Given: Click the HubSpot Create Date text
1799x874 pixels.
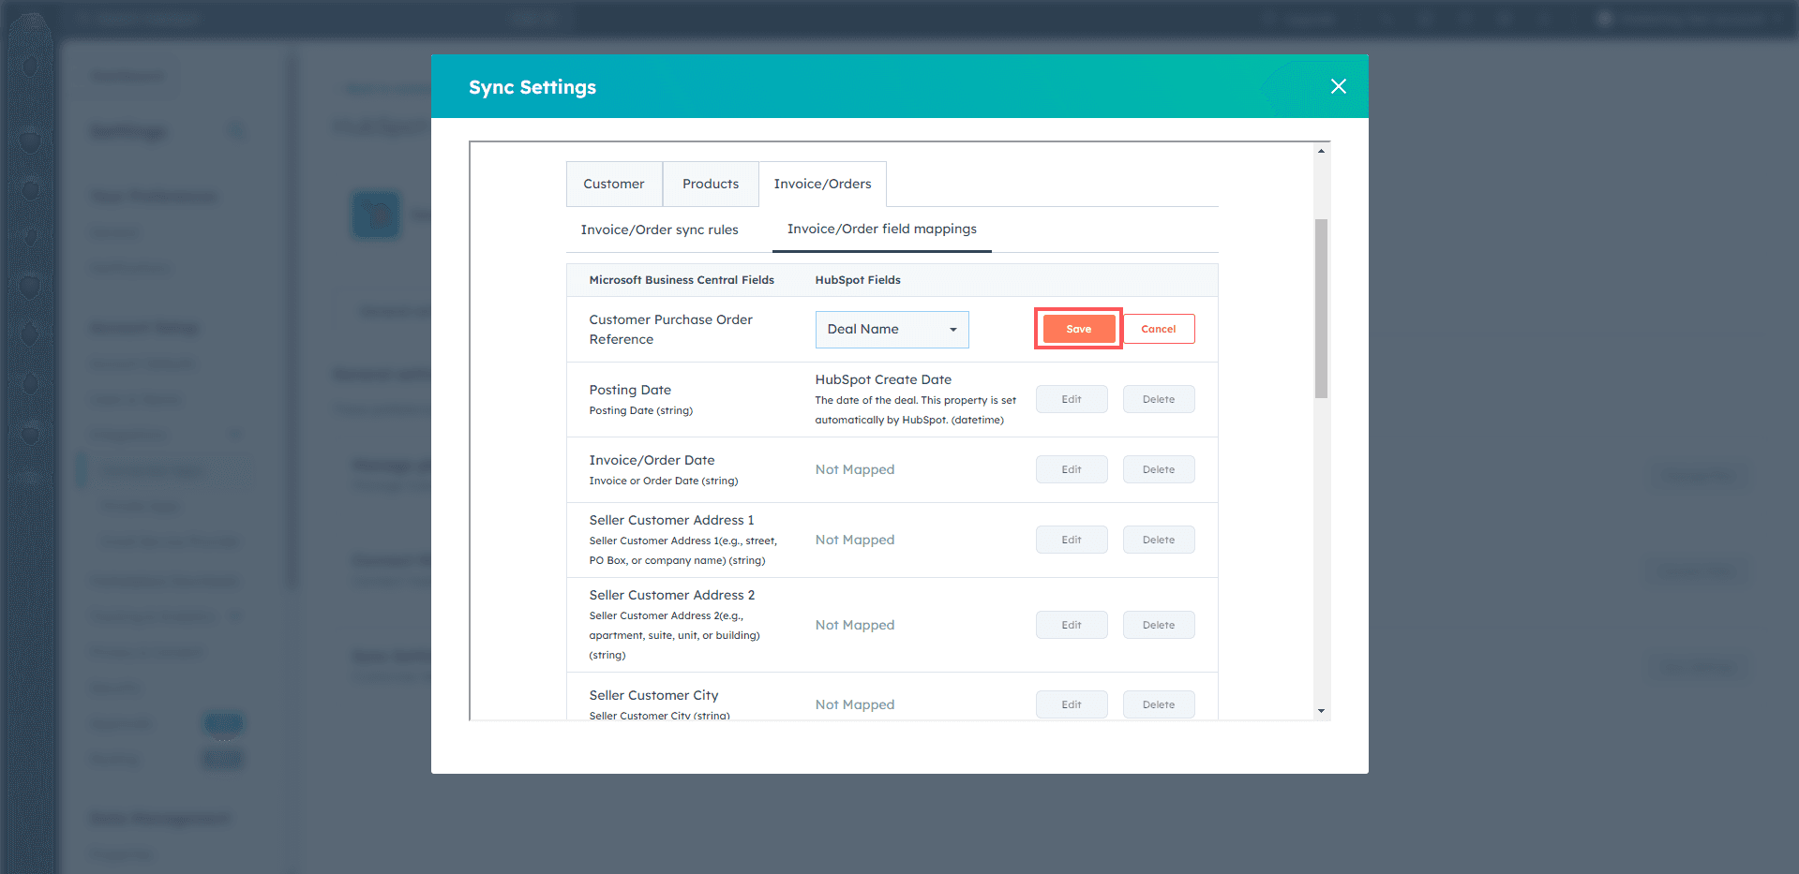Looking at the screenshot, I should (883, 379).
